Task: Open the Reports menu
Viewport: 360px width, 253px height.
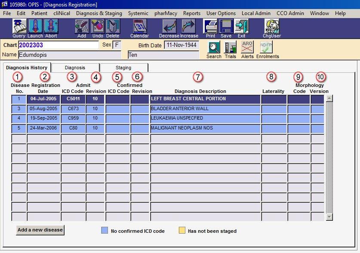Action: pyautogui.click(x=192, y=13)
